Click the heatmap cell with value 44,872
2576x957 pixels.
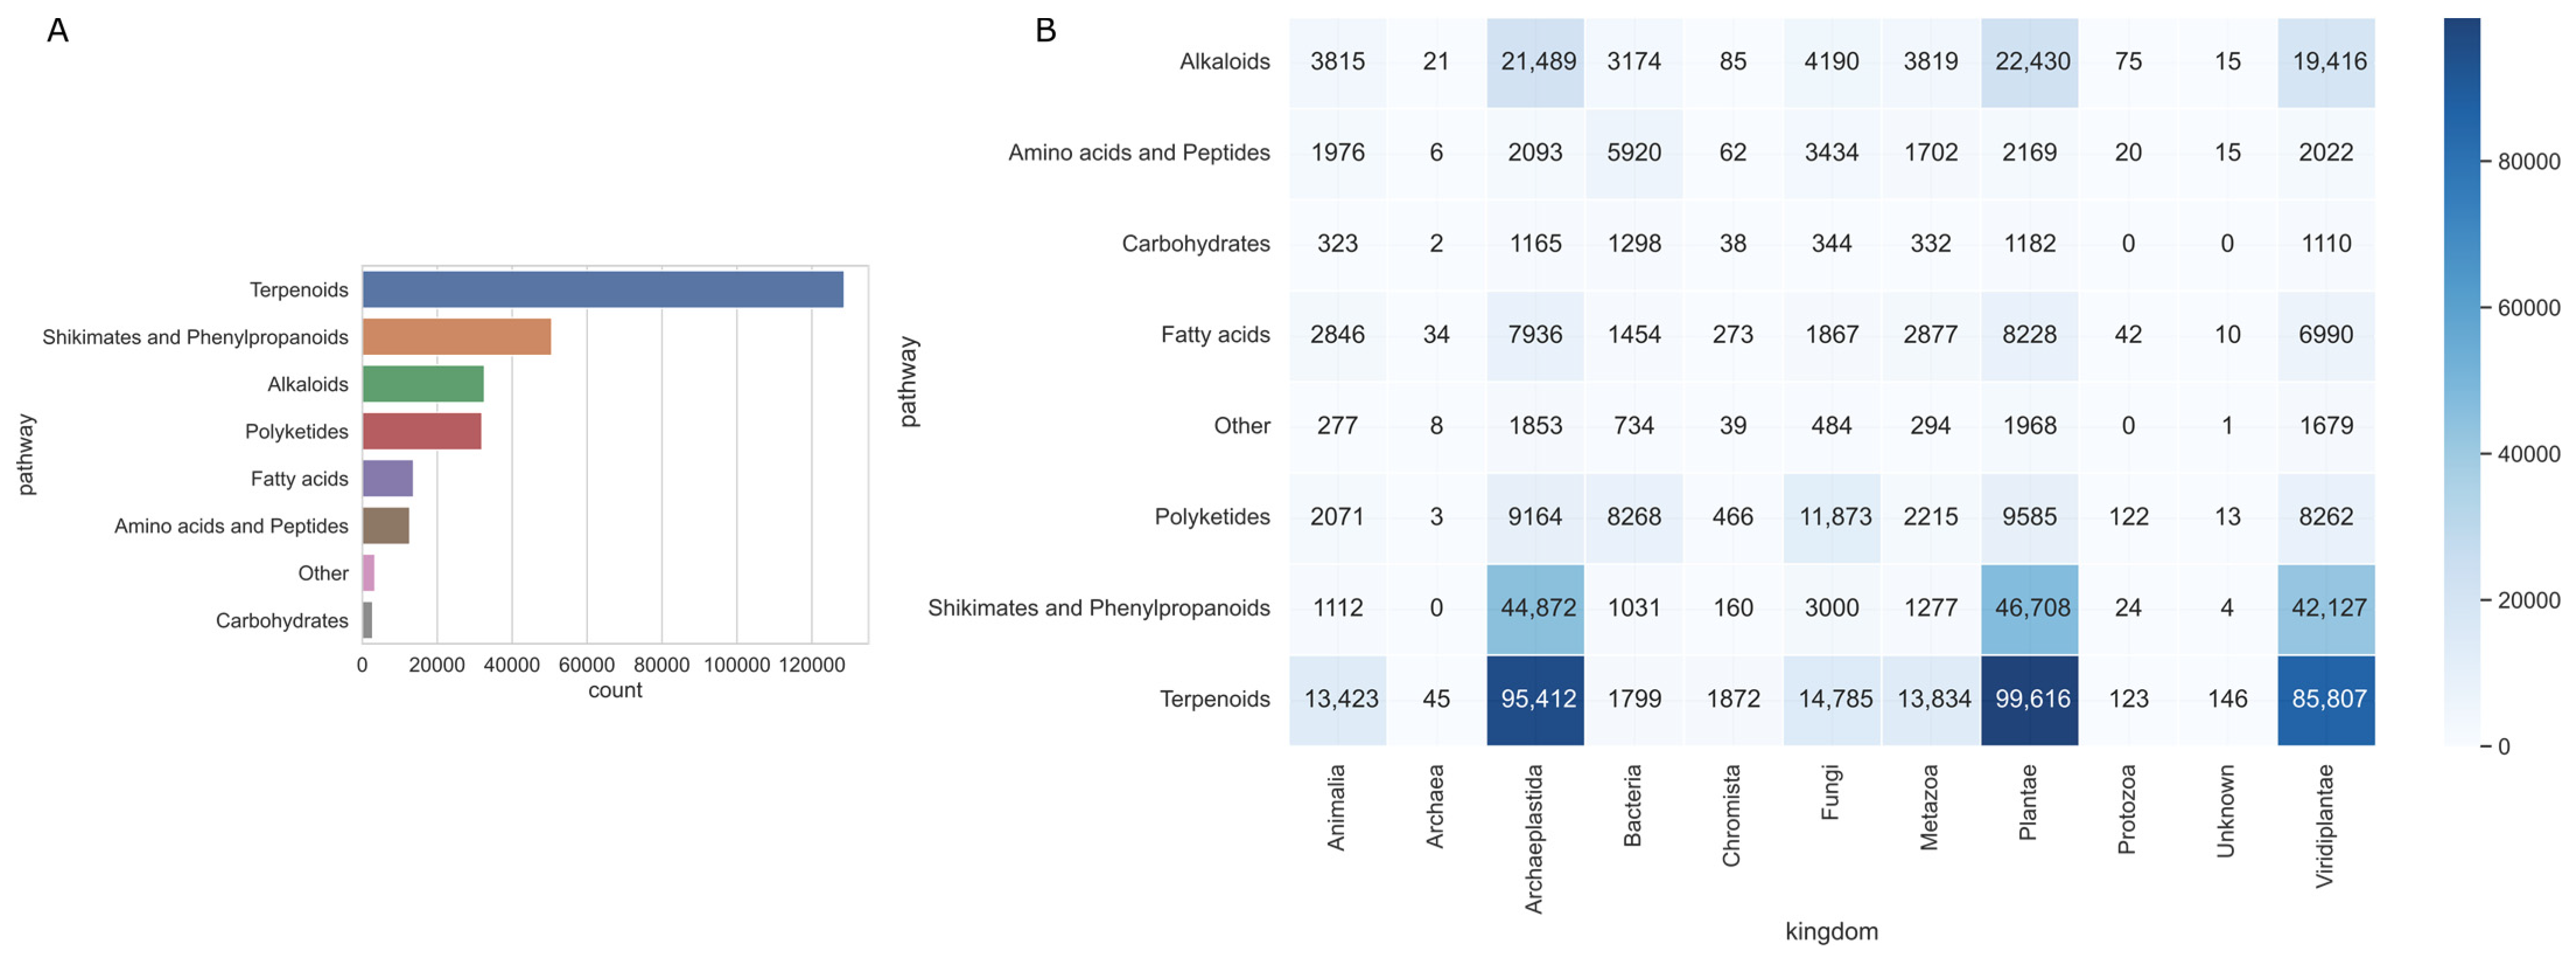tap(1535, 608)
